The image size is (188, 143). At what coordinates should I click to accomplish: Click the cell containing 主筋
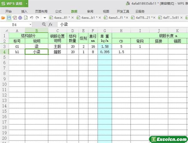tap(58, 46)
